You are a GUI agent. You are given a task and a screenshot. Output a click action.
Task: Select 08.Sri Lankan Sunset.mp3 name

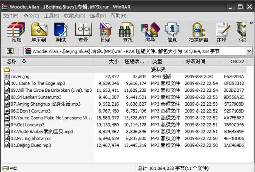[36, 97]
